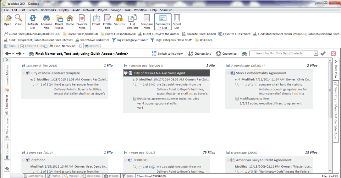Open Smithtown Pediatrics bookmark

(x=92, y=40)
